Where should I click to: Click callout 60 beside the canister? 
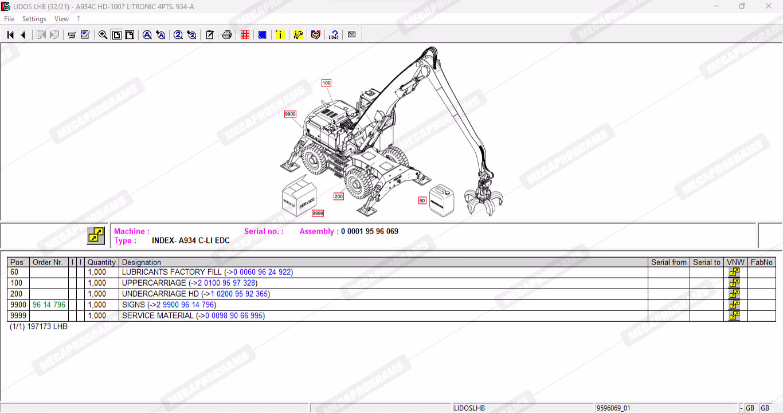coord(422,200)
